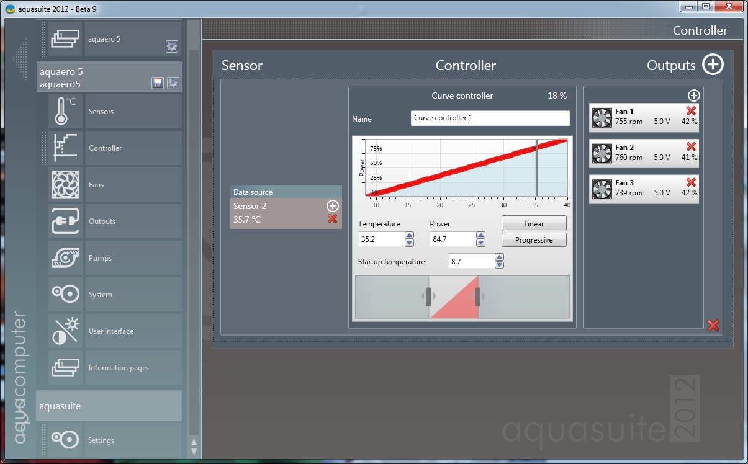Image resolution: width=748 pixels, height=464 pixels.
Task: Click the 755 rpm reading of Fan 1
Action: pyautogui.click(x=629, y=122)
